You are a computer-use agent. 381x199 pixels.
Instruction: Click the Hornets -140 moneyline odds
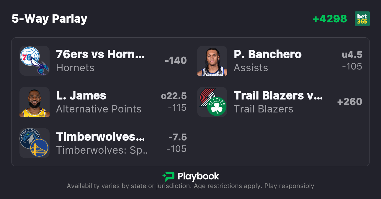pyautogui.click(x=176, y=61)
